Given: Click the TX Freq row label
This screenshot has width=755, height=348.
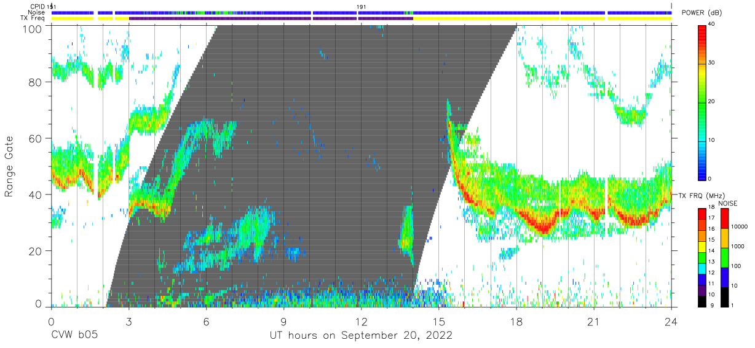Looking at the screenshot, I should [33, 18].
